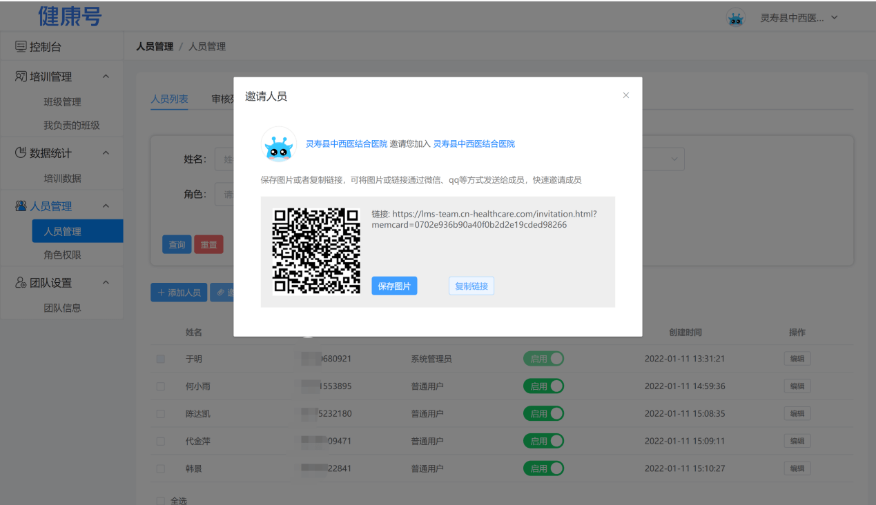Open 团队信息 in the sidebar

coord(62,308)
